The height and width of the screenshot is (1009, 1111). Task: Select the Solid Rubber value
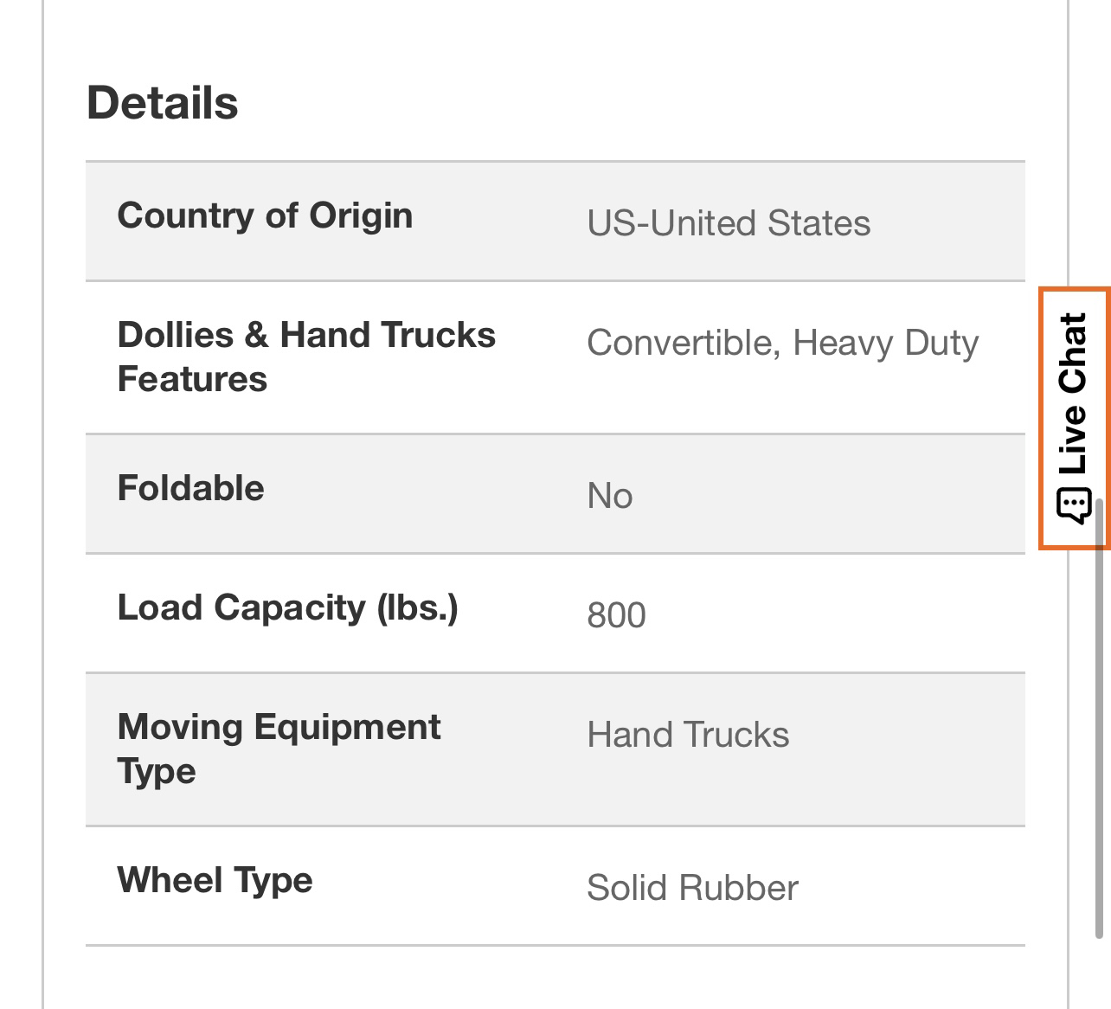[x=692, y=888]
